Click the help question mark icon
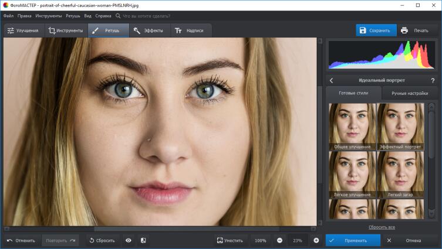Image resolution: width=442 pixels, height=249 pixels. point(433,80)
